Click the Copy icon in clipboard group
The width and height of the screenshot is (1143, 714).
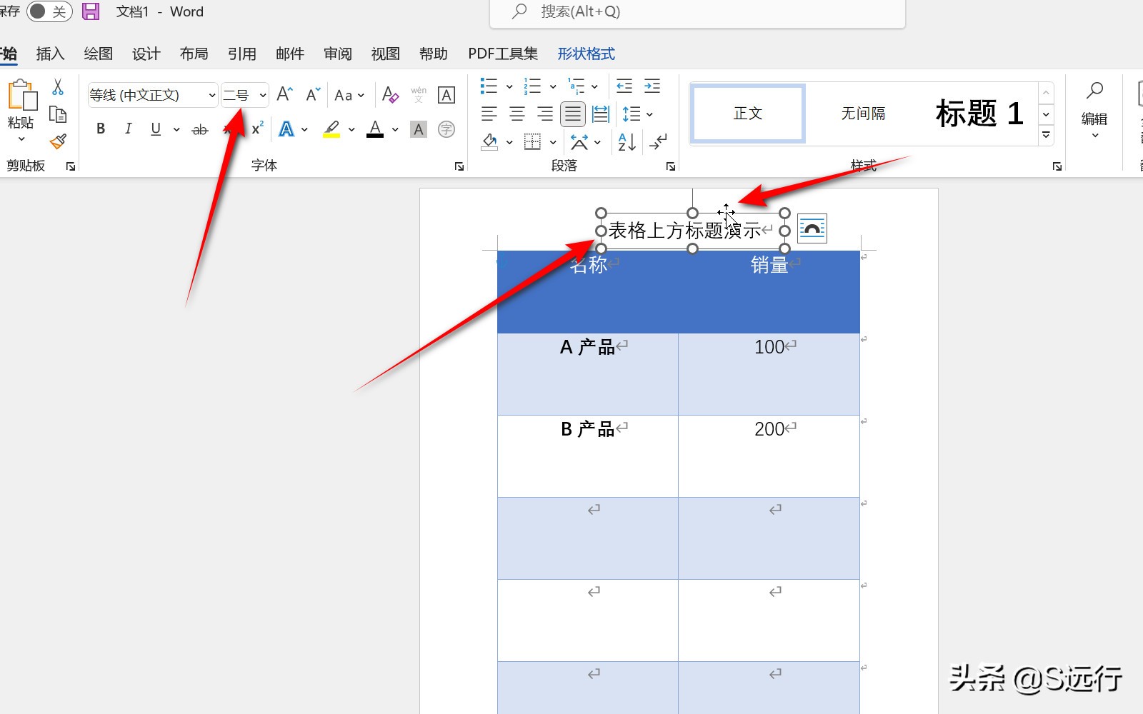click(x=58, y=114)
